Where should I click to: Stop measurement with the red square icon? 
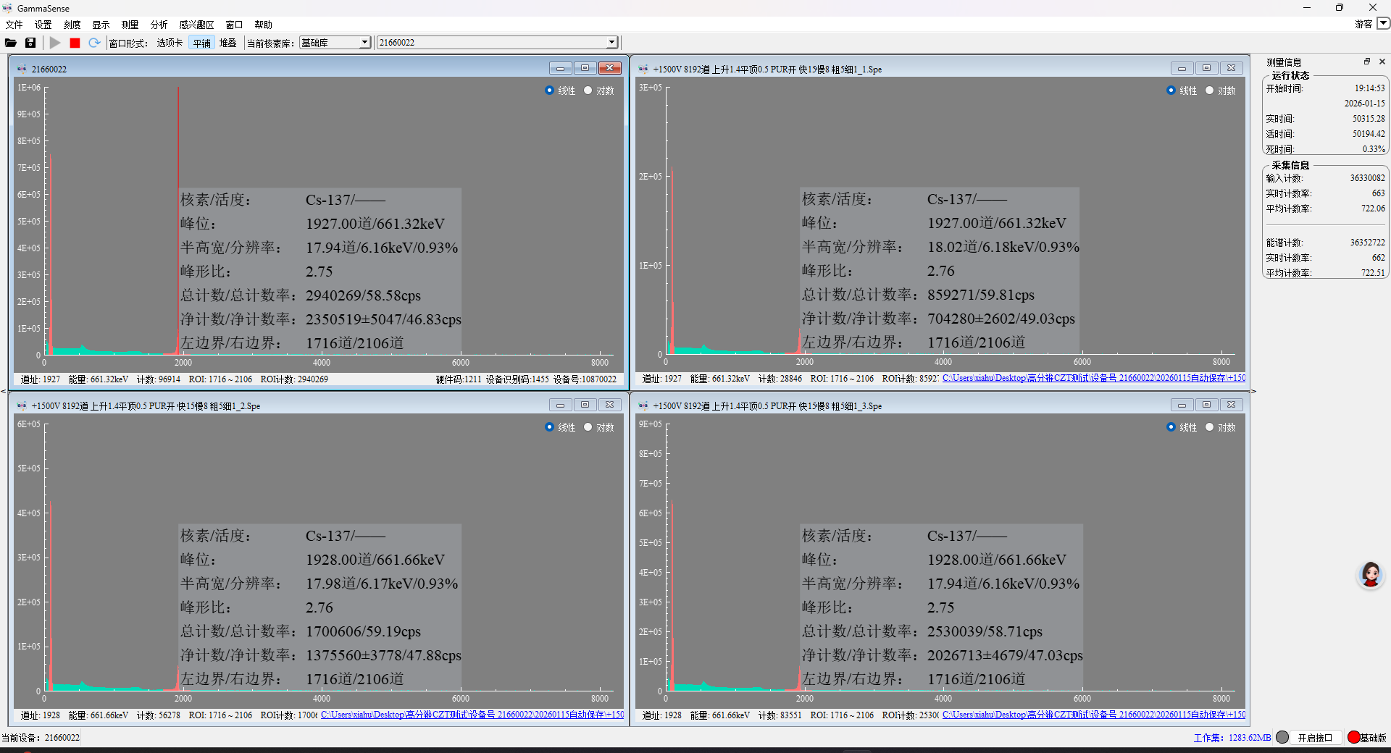(75, 43)
